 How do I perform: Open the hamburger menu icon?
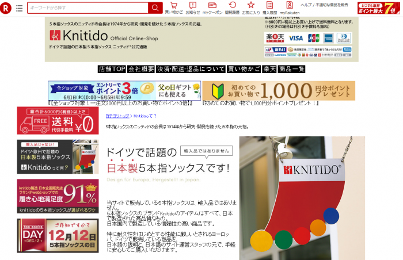[19, 8]
